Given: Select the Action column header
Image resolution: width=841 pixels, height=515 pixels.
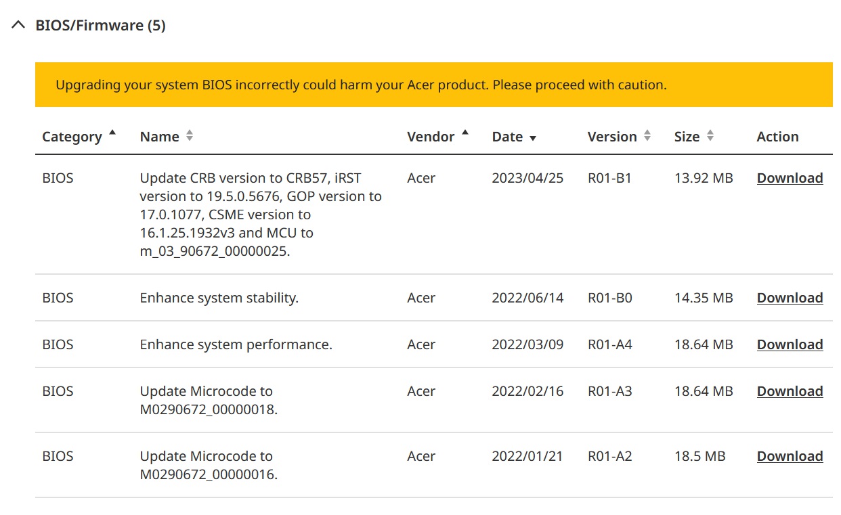Looking at the screenshot, I should click(777, 136).
